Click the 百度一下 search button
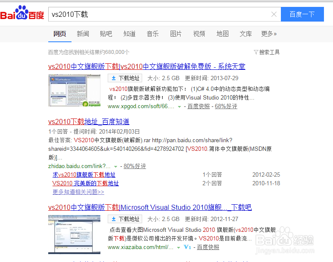Screen dimensions: 333x262 (302, 14)
